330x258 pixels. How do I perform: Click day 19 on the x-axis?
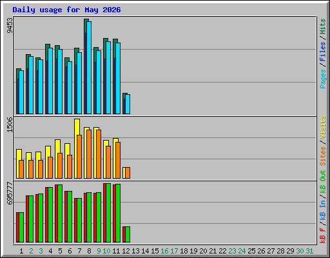pos(193,251)
